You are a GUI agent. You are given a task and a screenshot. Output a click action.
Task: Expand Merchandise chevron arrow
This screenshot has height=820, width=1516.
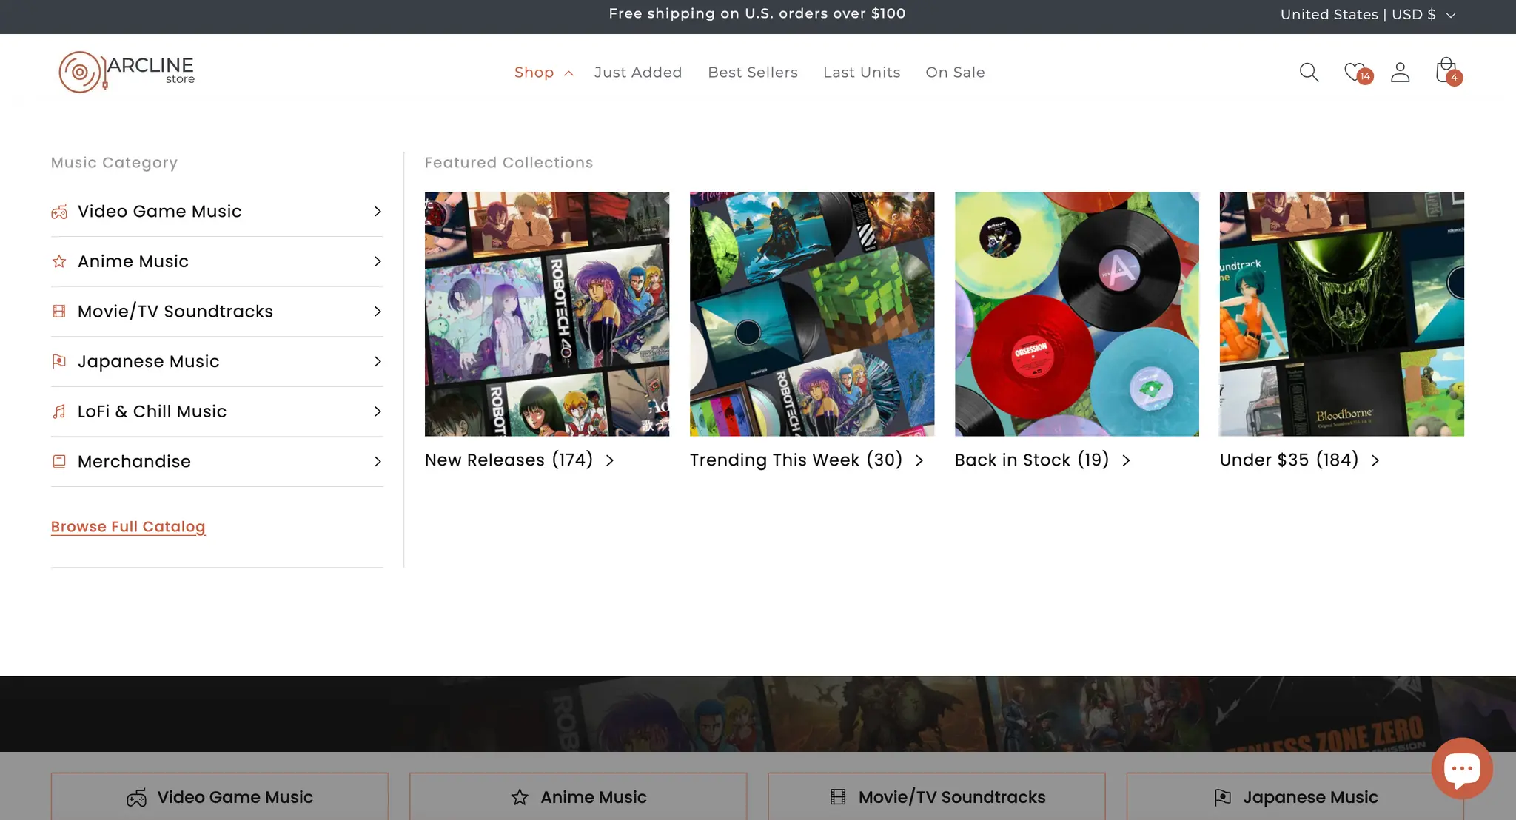point(378,461)
